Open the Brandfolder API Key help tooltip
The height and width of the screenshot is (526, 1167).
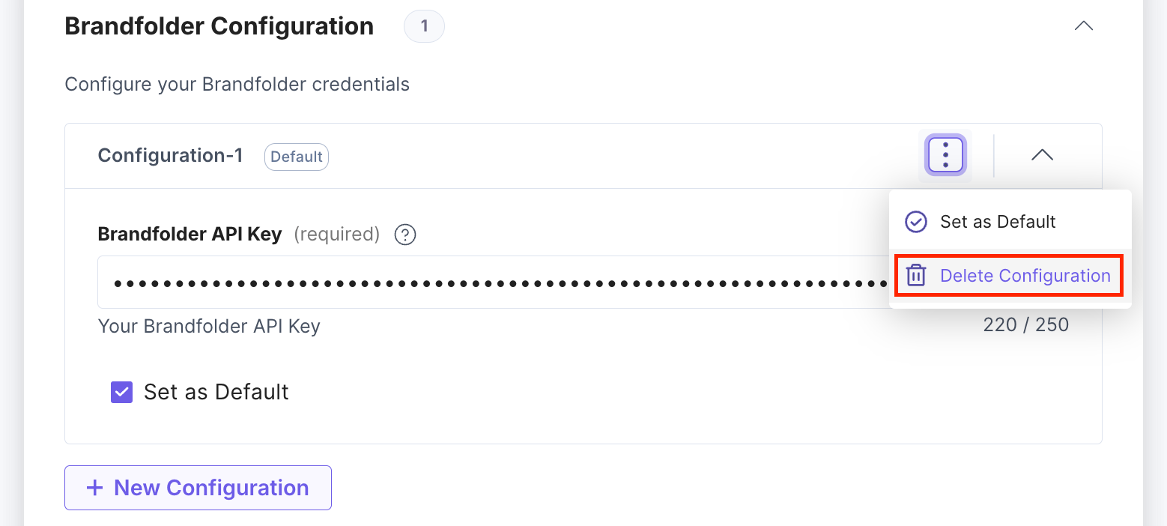[404, 235]
